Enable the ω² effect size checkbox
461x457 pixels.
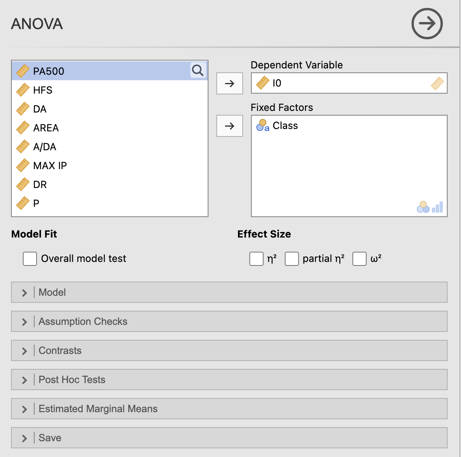(x=359, y=259)
